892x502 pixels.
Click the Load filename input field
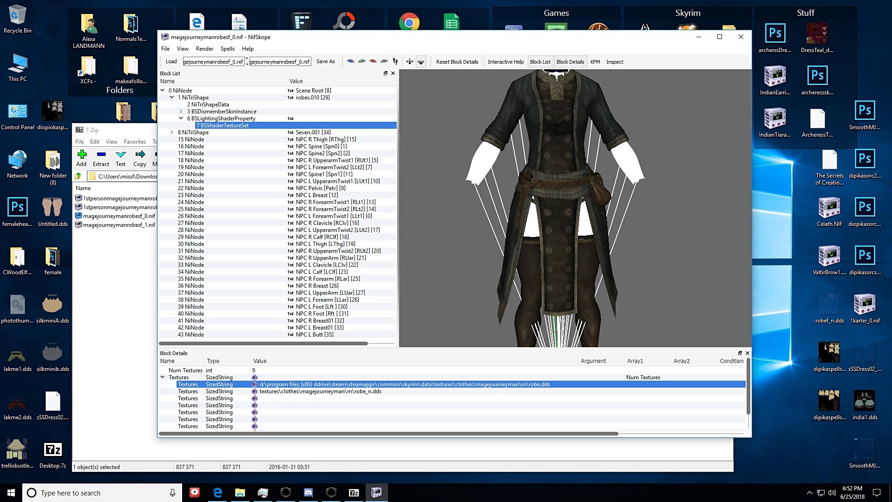[213, 61]
